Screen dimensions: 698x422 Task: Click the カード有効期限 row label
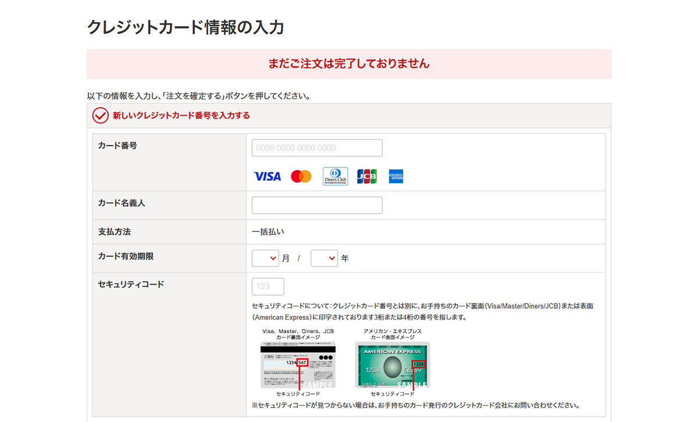[126, 256]
